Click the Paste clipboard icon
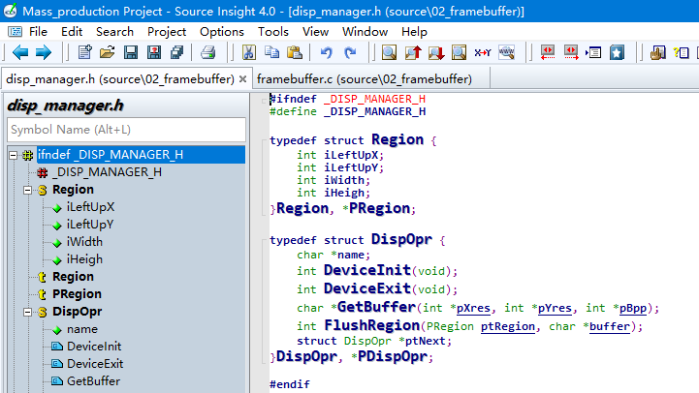 (295, 52)
